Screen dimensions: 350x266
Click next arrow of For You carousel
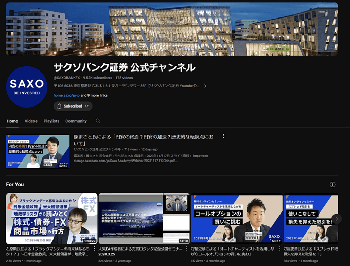click(x=337, y=219)
